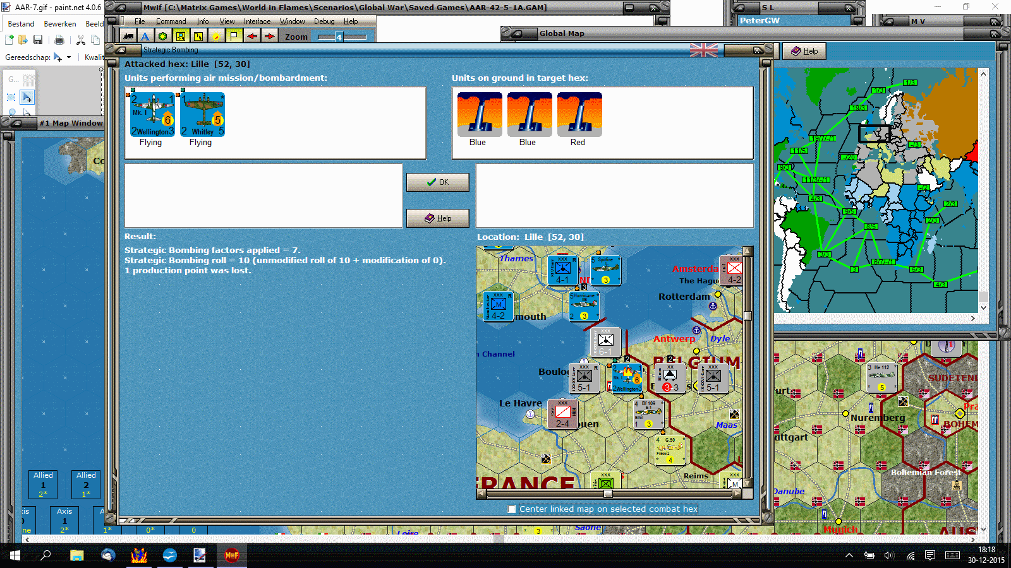Click the Global Map scroll up arrow

click(x=983, y=73)
